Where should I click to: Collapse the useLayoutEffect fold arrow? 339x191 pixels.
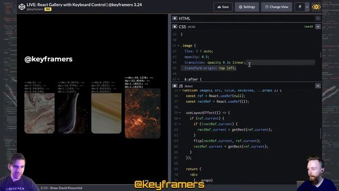click(x=180, y=113)
